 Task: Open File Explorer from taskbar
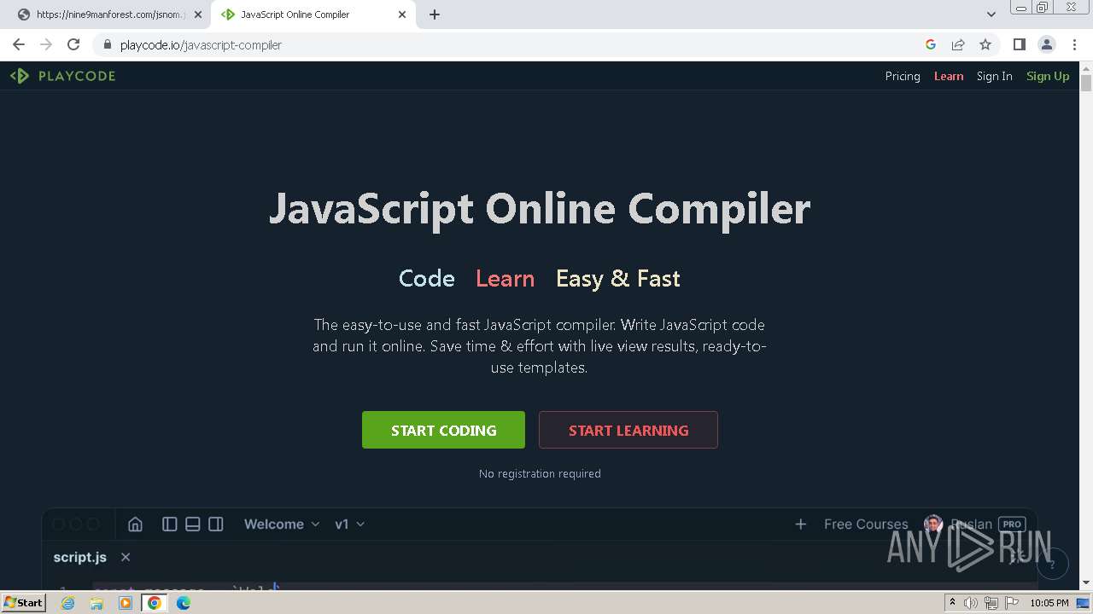pyautogui.click(x=96, y=603)
